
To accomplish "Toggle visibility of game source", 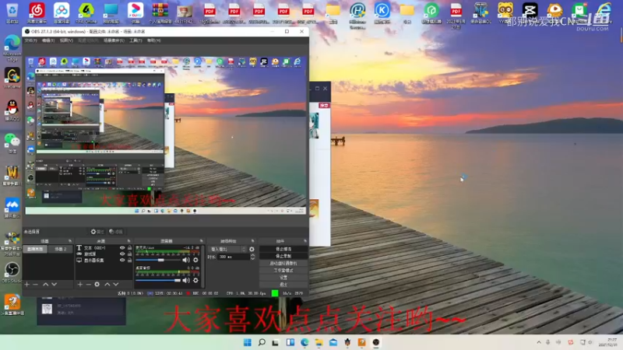I will click(122, 254).
